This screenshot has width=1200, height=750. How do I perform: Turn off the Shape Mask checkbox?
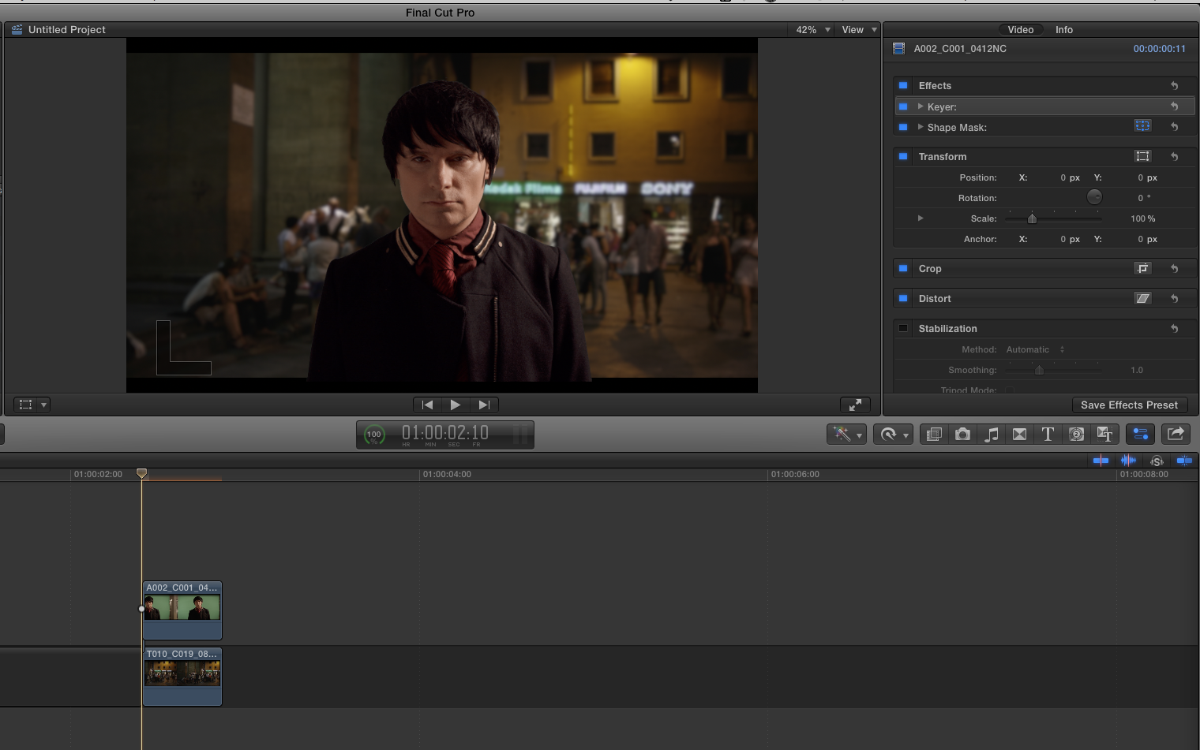pos(903,127)
